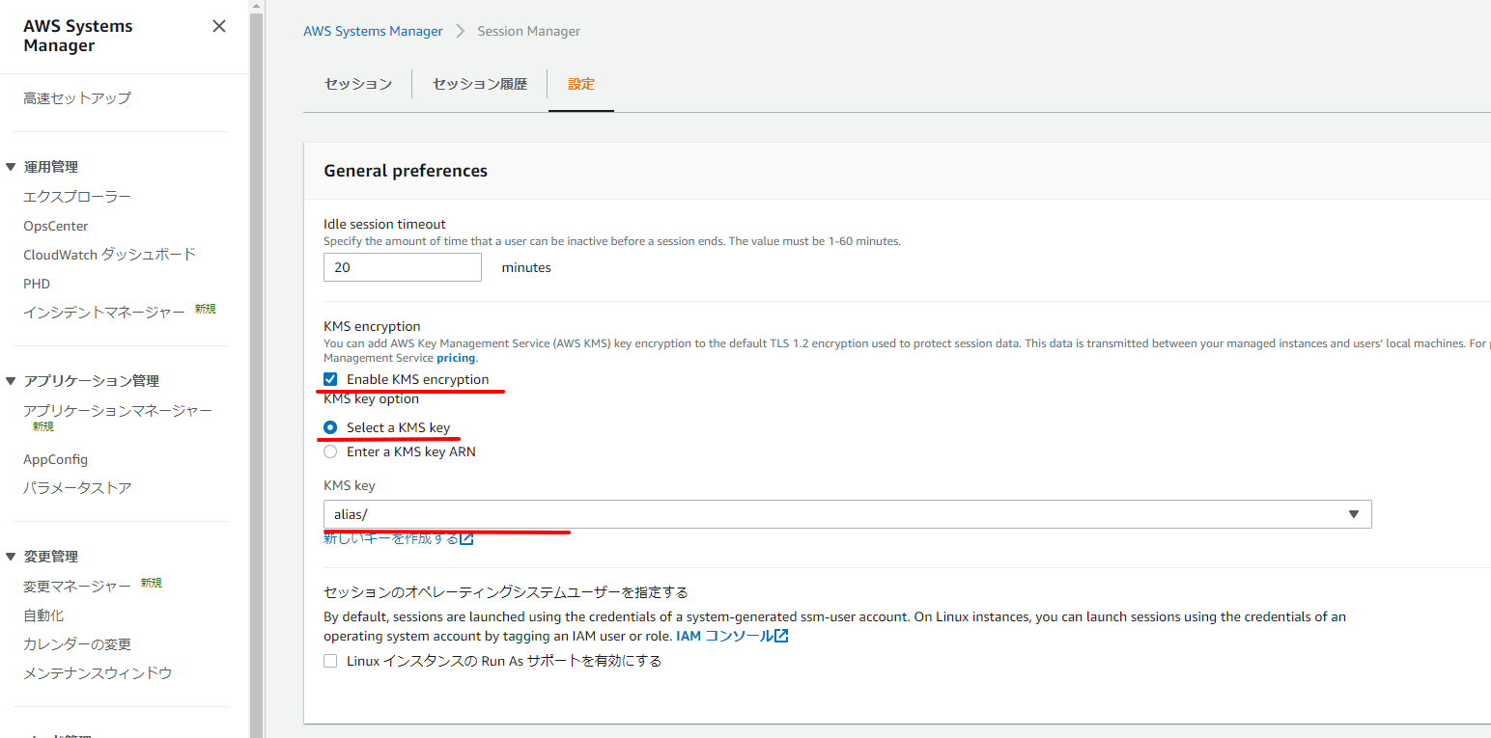Open the セッション履歴 tab
This screenshot has height=738, width=1491.
[480, 84]
